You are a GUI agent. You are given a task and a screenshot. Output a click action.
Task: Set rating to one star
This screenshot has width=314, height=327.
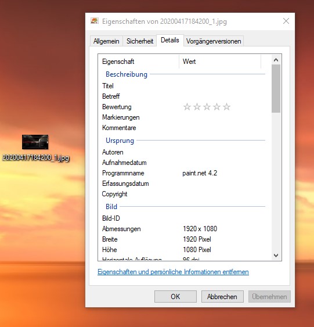pos(187,107)
